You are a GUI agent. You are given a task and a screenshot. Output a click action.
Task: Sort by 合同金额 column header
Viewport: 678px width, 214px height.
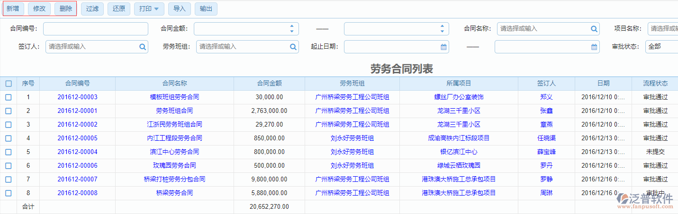[x=269, y=84]
